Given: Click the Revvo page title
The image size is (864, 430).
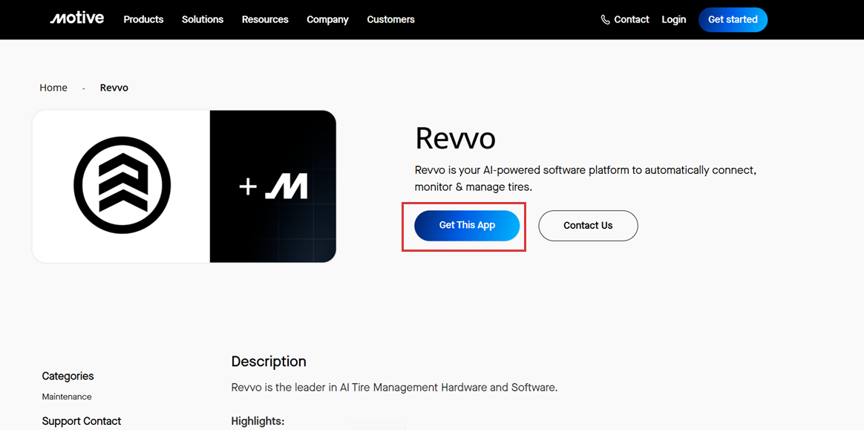Looking at the screenshot, I should tap(455, 138).
